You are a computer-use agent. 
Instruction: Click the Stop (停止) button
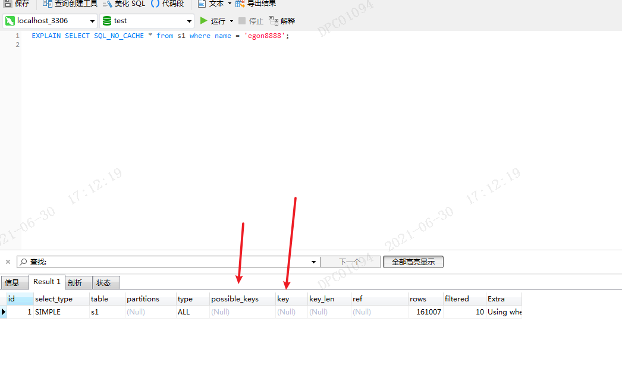pos(251,21)
